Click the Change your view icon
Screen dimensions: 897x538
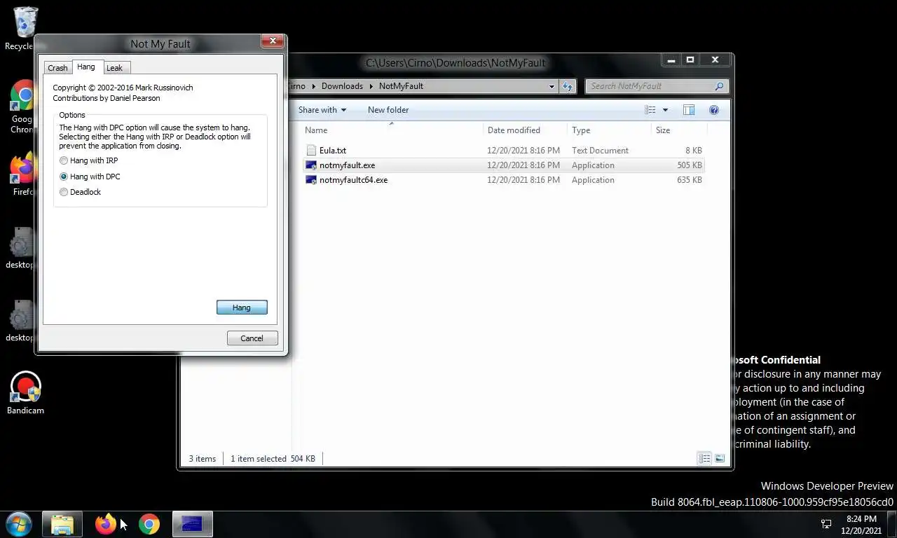650,110
